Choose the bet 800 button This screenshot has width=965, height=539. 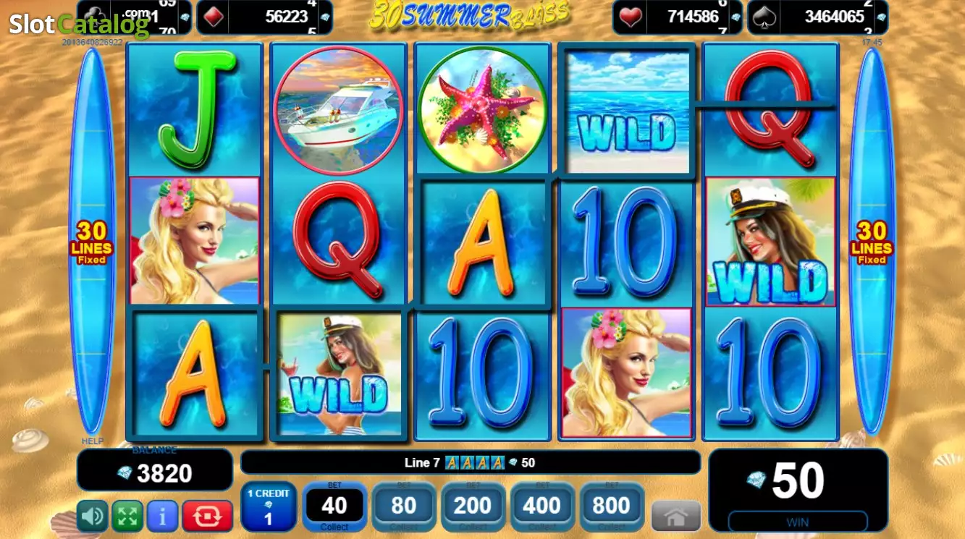coord(612,506)
